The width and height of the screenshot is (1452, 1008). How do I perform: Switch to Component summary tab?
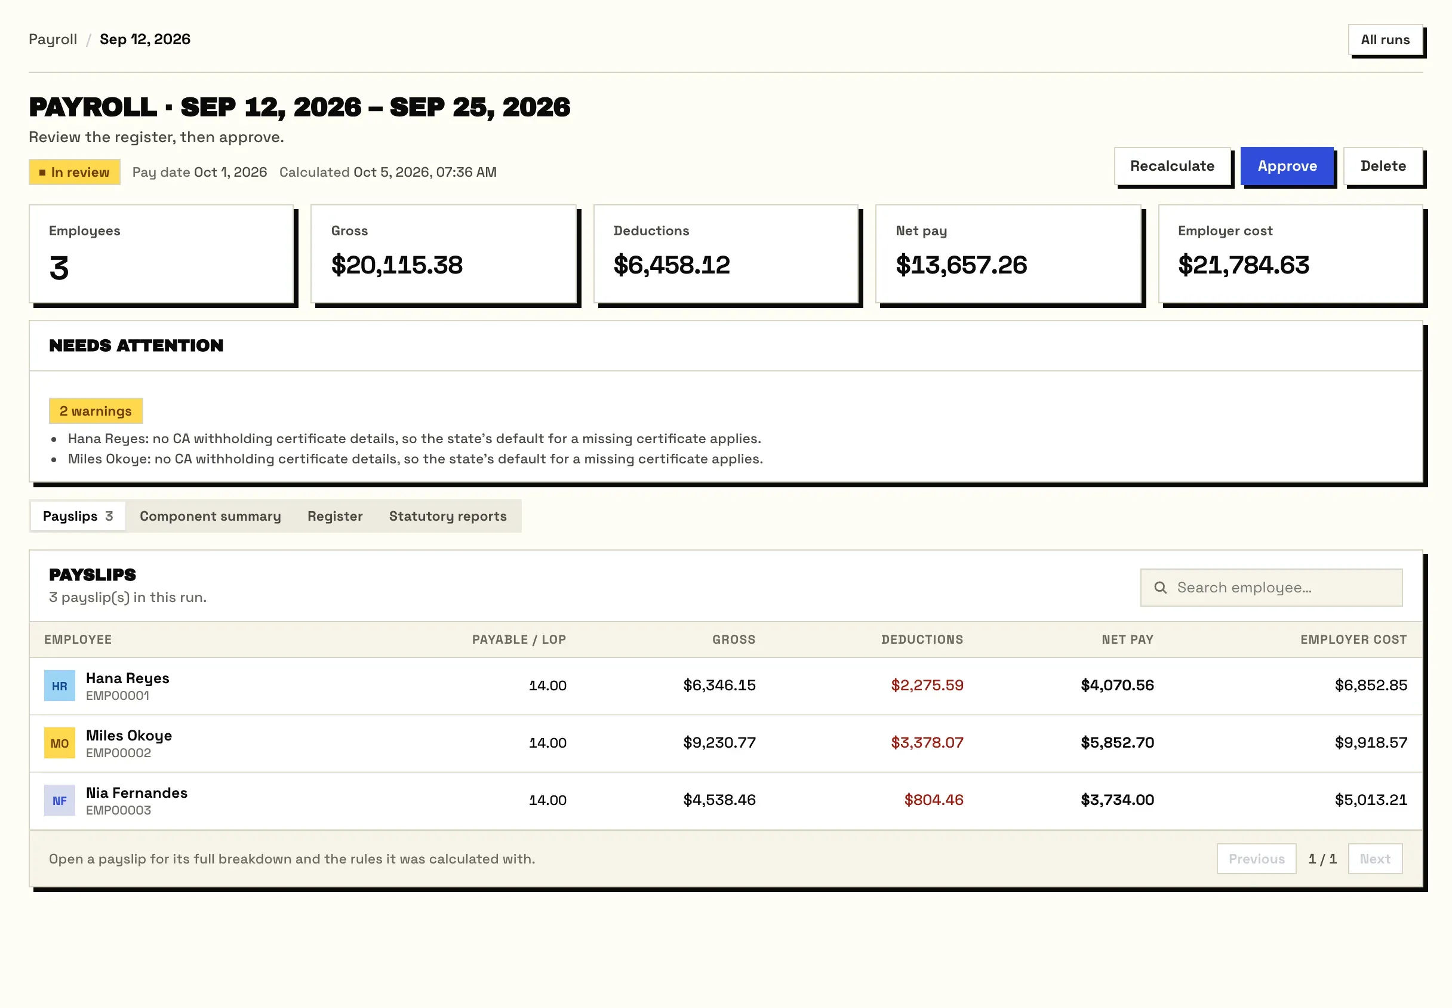[210, 517]
